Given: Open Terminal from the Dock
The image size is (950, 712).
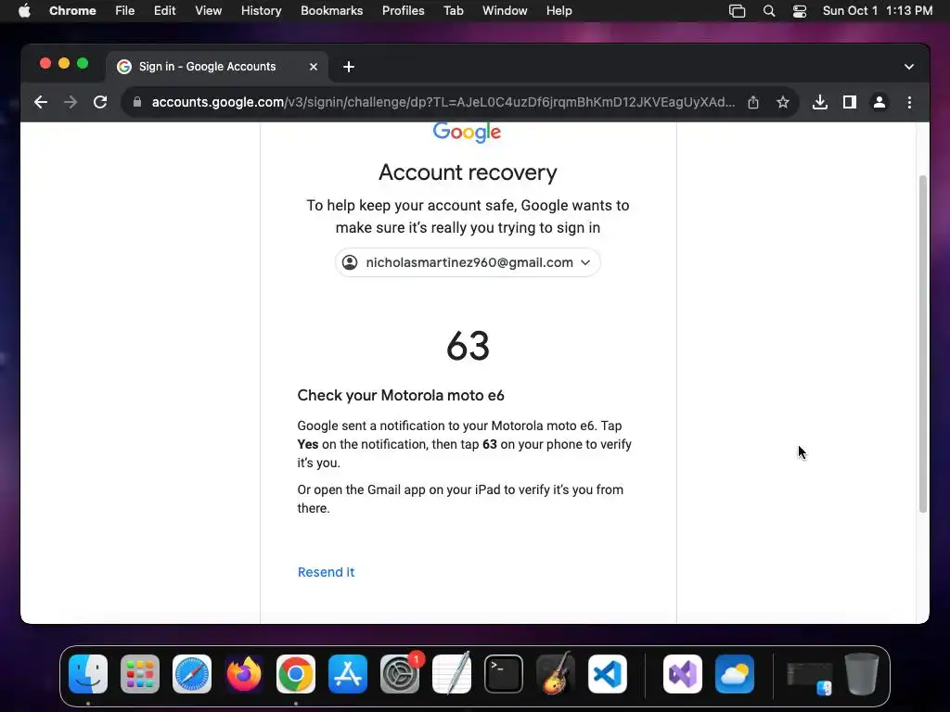Looking at the screenshot, I should coord(504,674).
